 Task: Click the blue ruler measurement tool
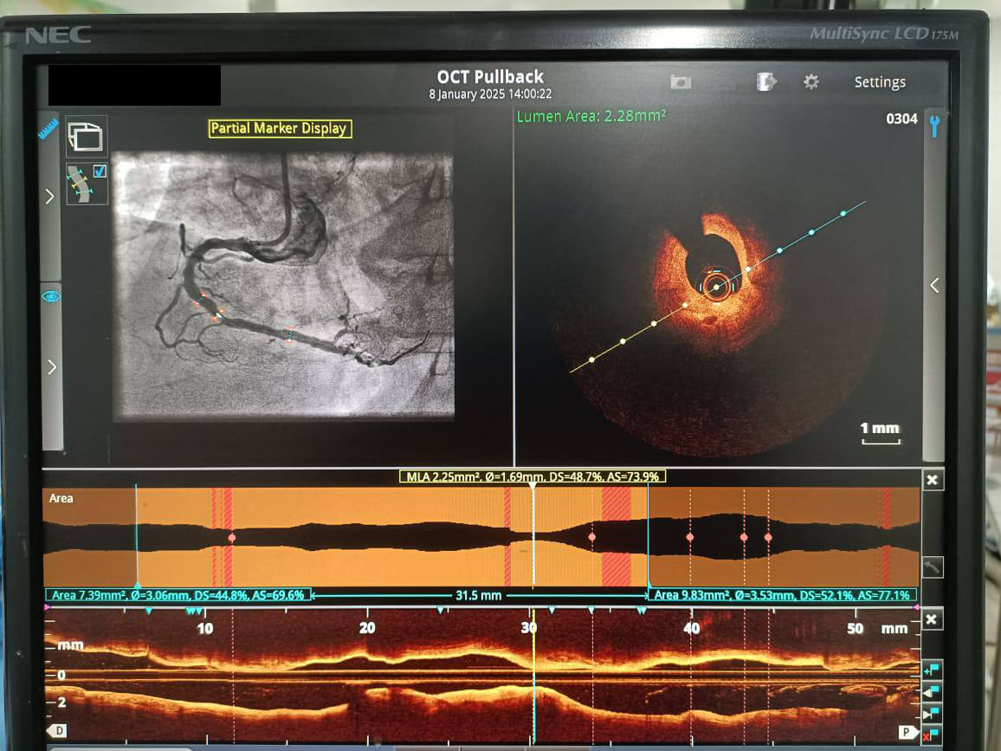48,130
